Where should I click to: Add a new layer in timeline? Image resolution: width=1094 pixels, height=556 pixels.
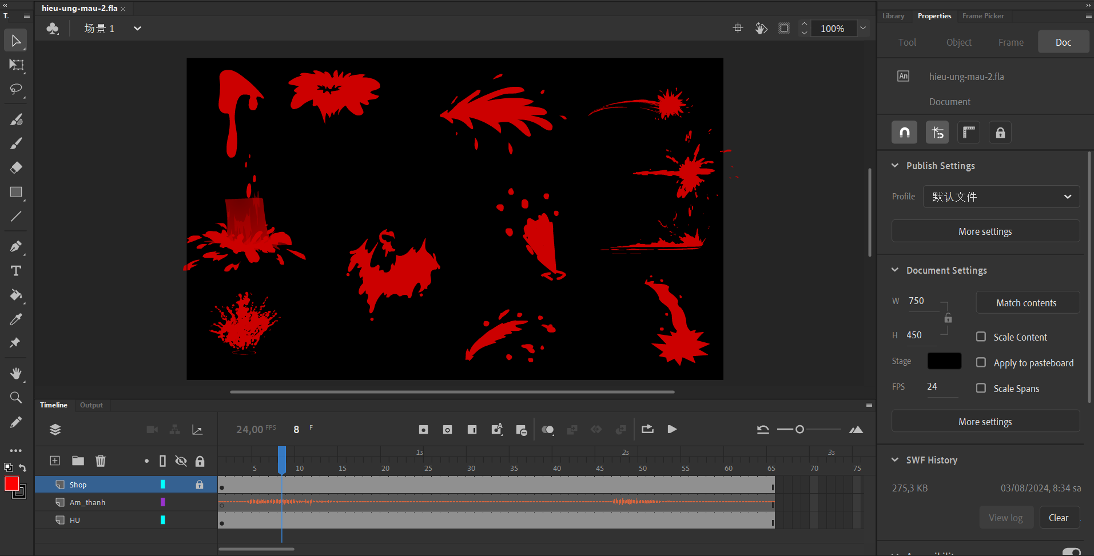click(55, 461)
